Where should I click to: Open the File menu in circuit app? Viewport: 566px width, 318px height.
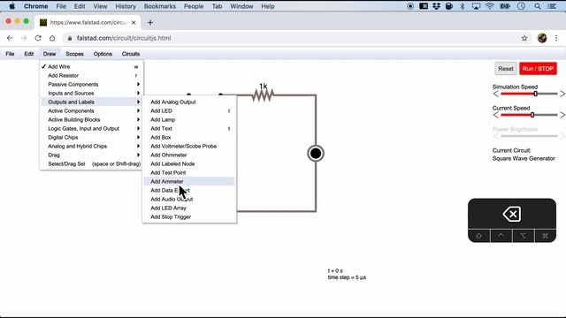point(10,54)
